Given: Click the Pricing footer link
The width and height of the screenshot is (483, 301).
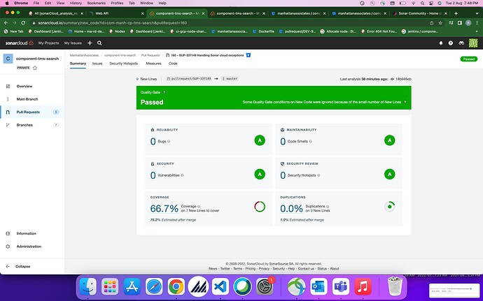Looking at the screenshot, I should [x=250, y=268].
